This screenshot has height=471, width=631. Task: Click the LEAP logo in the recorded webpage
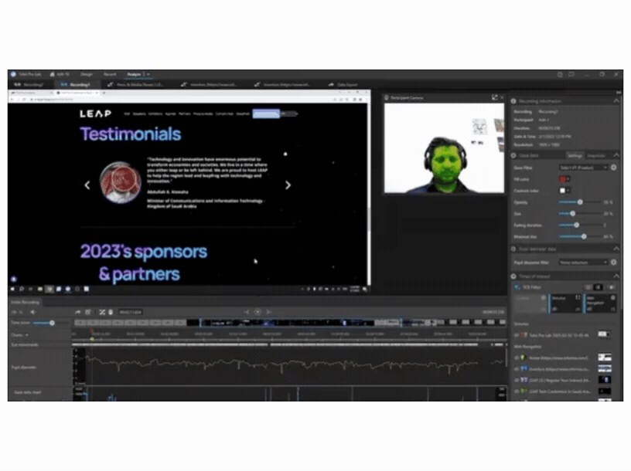(x=95, y=114)
